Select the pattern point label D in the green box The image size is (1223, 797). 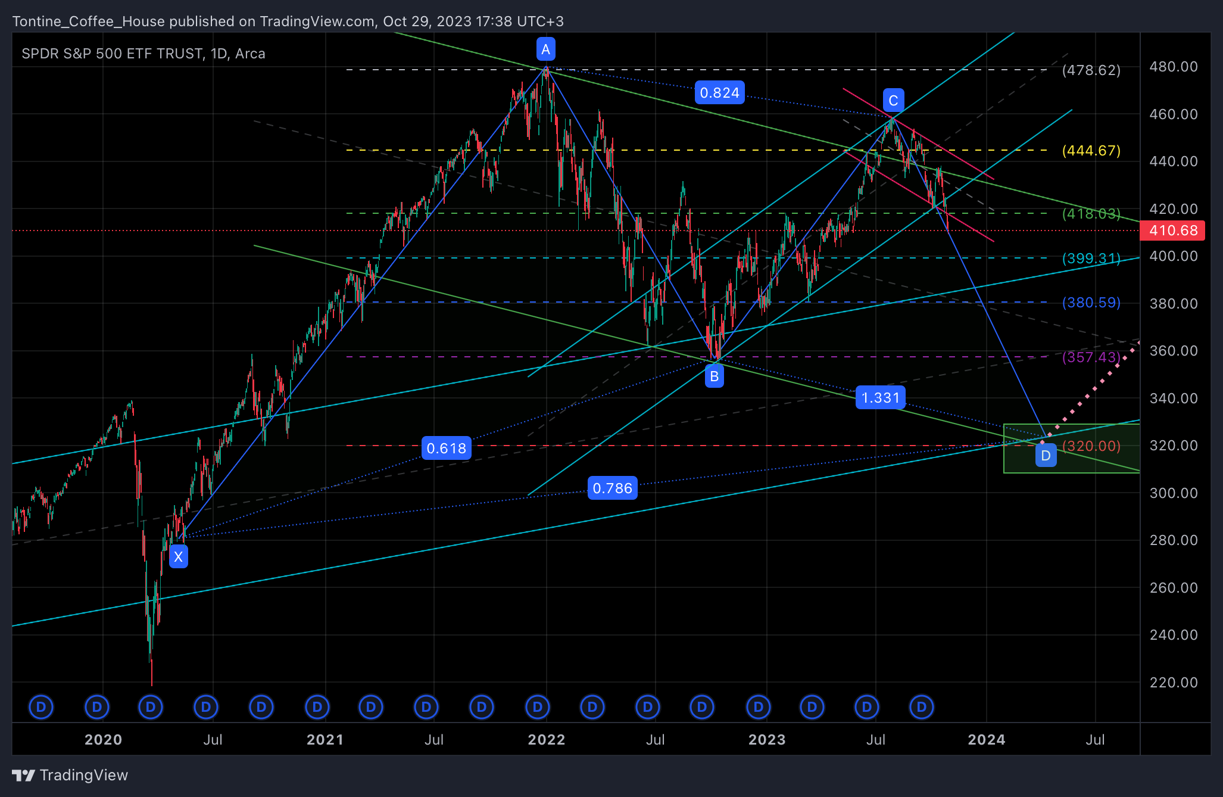(1046, 456)
